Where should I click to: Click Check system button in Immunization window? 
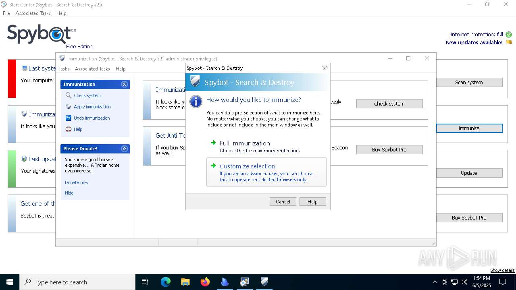pyautogui.click(x=389, y=104)
